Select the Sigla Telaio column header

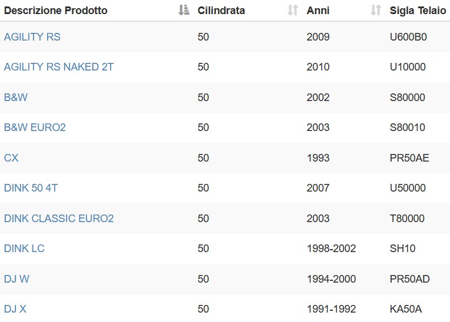[418, 11]
